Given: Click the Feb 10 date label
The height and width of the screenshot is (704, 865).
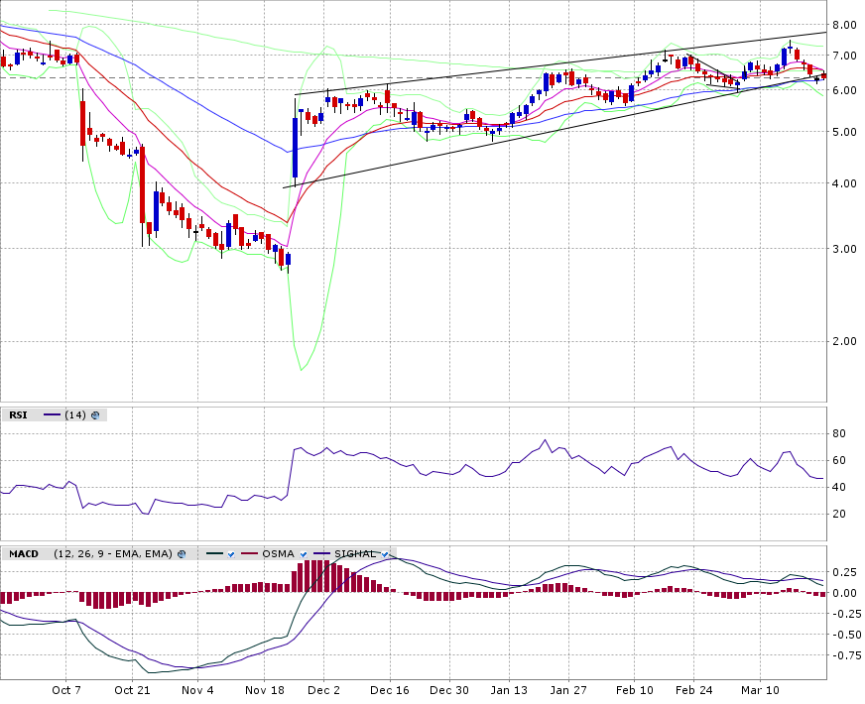Looking at the screenshot, I should pyautogui.click(x=635, y=690).
